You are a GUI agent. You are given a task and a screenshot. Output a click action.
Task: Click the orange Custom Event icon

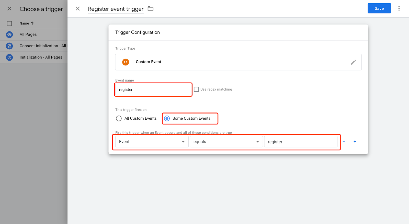click(x=126, y=62)
